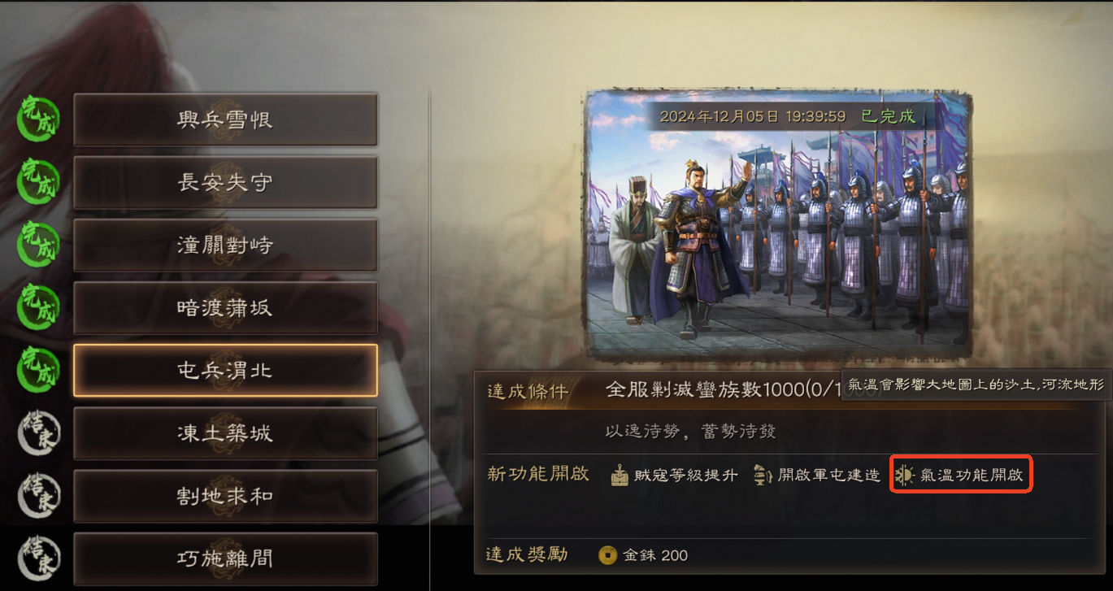
Task: Click the white 結束 badge beside 凍土築城
Action: 38,432
